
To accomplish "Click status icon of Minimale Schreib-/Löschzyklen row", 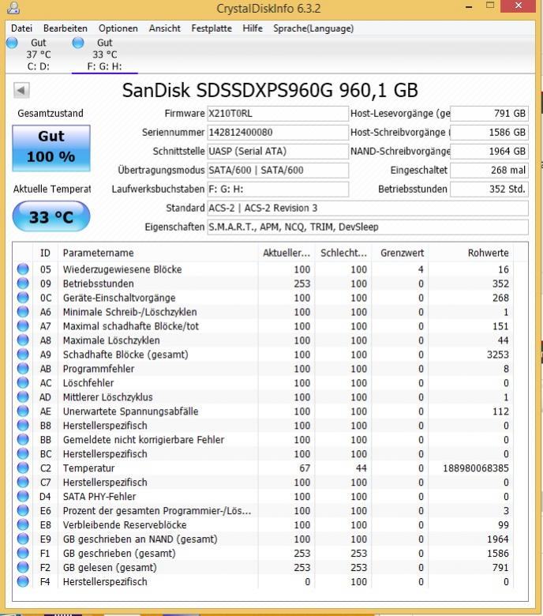I will pos(23,311).
